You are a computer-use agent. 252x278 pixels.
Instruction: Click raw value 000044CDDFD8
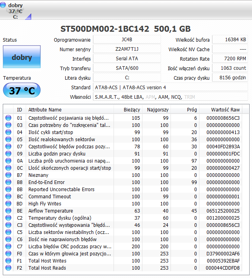(223, 268)
